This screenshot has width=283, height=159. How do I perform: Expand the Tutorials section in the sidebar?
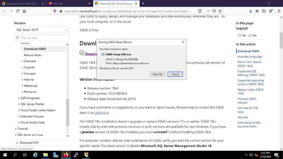[x=23, y=128]
